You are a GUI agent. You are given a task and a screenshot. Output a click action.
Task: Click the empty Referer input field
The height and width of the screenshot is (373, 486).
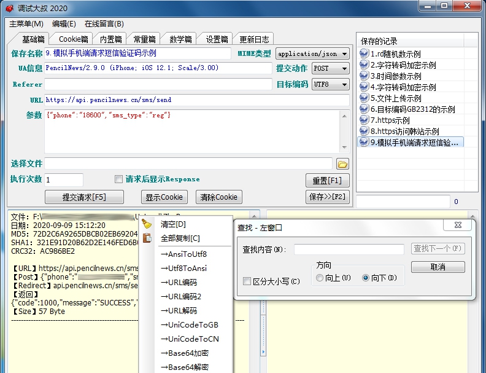point(158,84)
